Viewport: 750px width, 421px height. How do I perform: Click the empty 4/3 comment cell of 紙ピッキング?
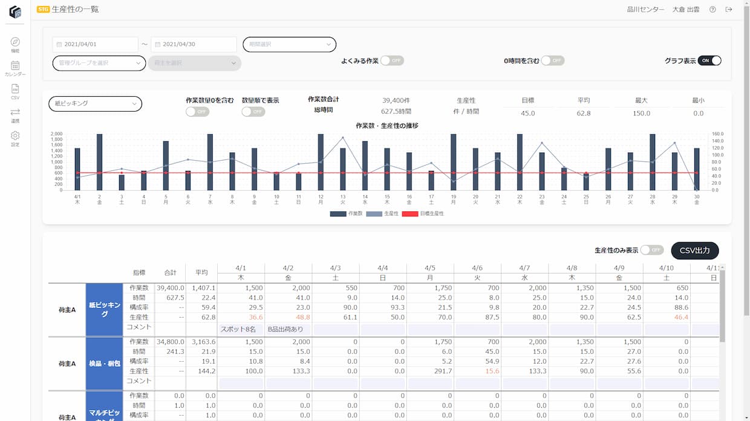(336, 330)
